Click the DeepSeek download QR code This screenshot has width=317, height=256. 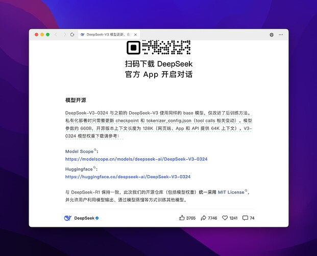click(x=159, y=47)
